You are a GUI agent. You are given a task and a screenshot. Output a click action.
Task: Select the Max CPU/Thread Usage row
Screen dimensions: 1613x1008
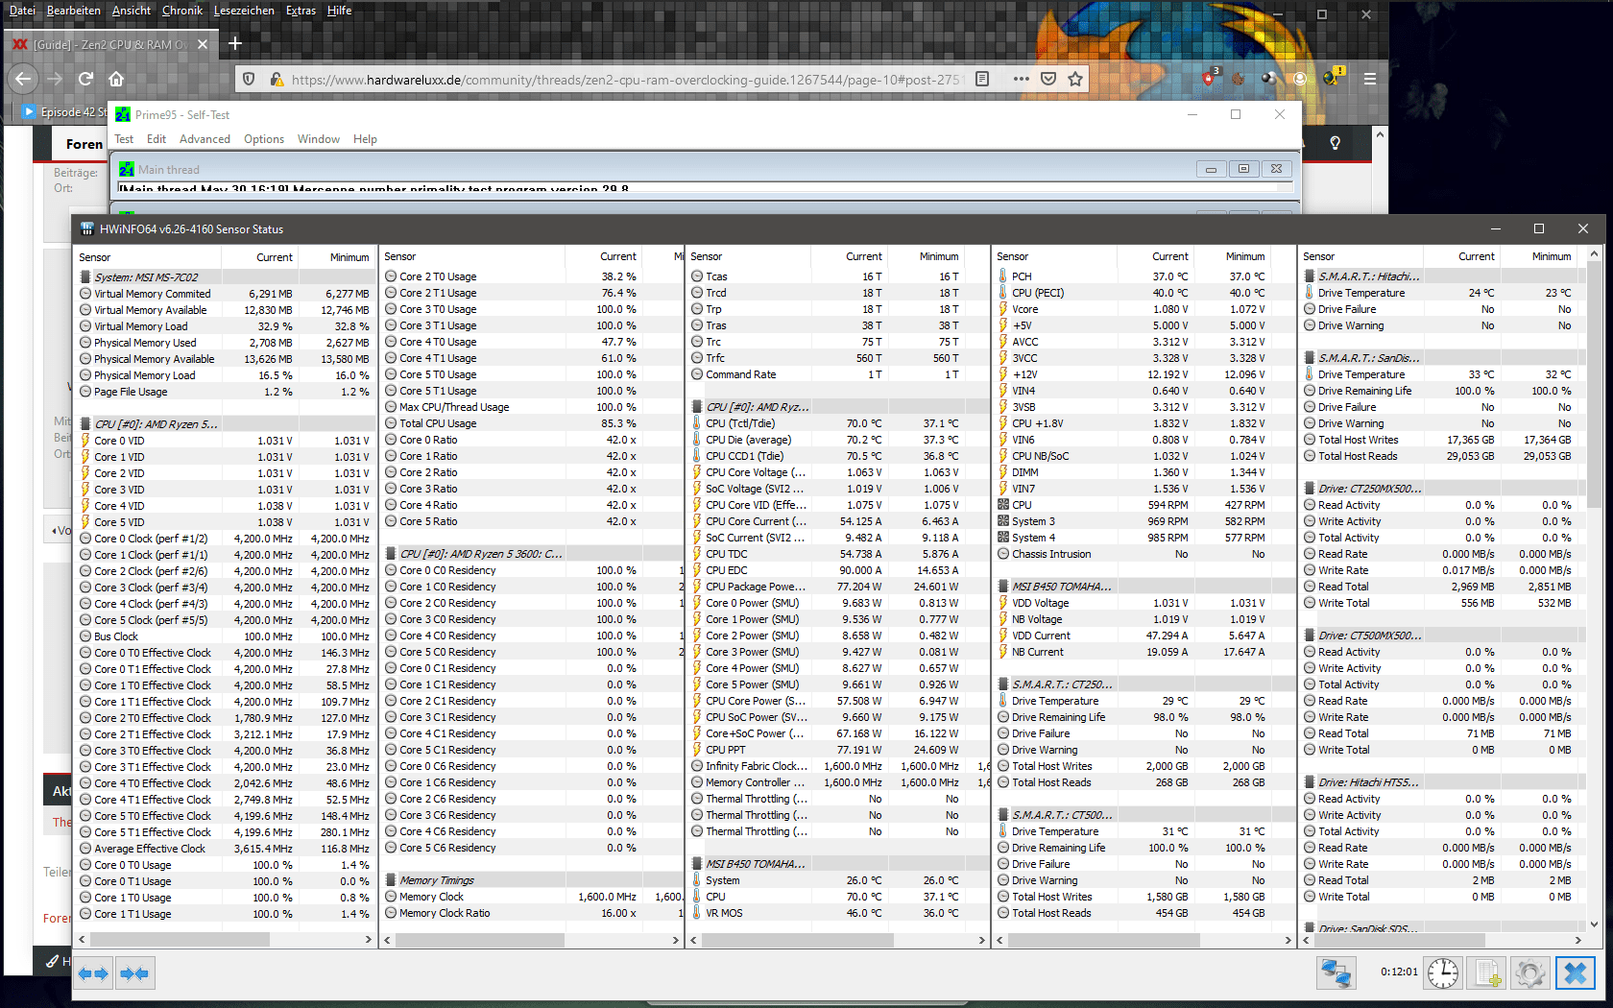pyautogui.click(x=531, y=407)
